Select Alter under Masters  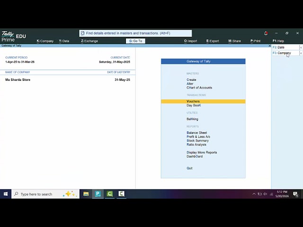[190, 84]
